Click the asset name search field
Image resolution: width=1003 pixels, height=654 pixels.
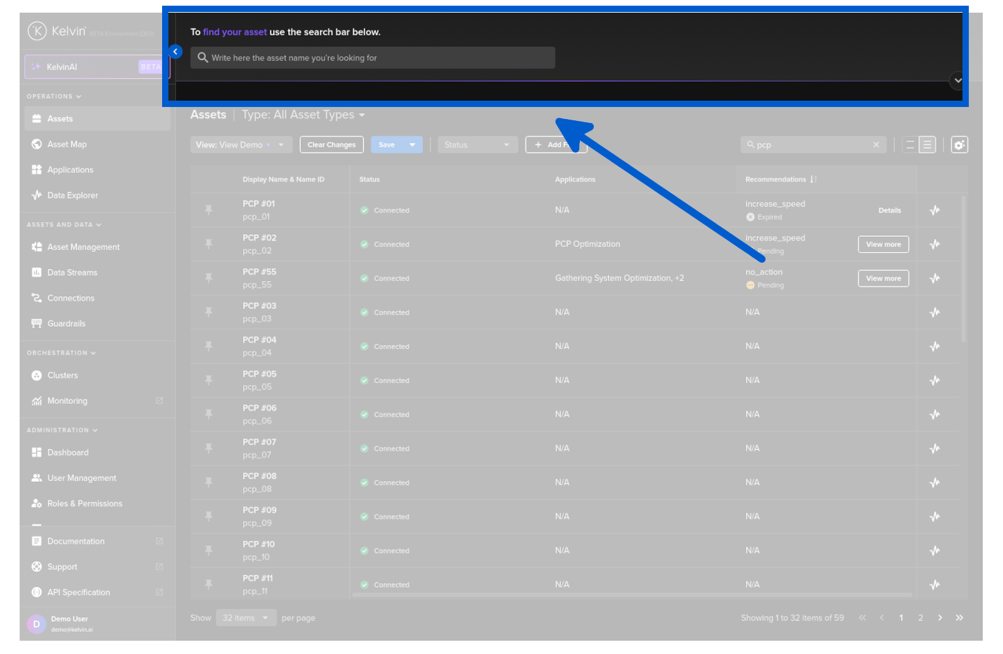(x=373, y=58)
